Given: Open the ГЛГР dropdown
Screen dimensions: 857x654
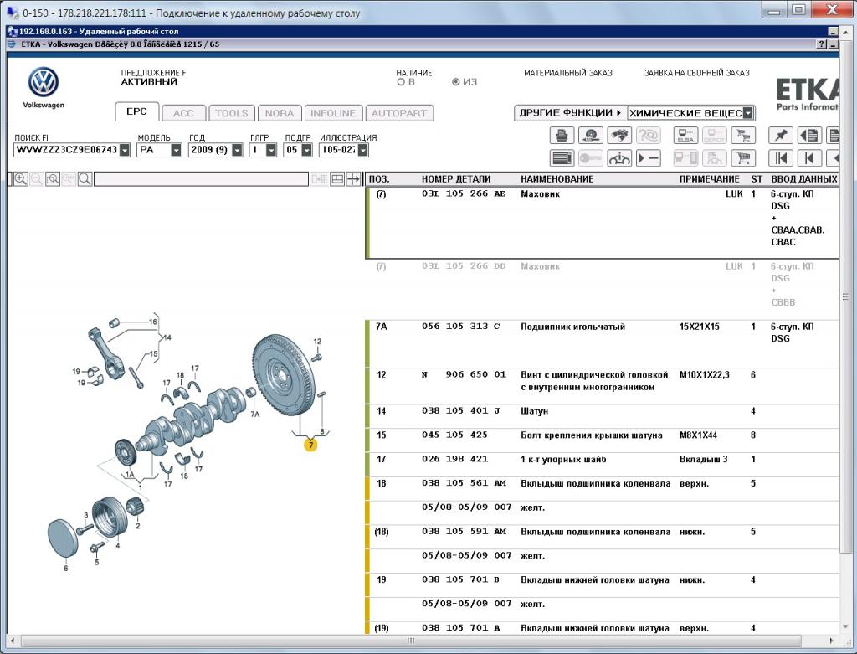Looking at the screenshot, I should coord(271,150).
